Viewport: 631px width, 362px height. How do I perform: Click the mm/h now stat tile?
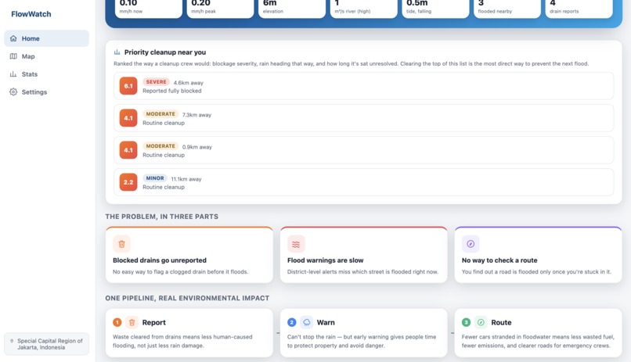point(149,8)
